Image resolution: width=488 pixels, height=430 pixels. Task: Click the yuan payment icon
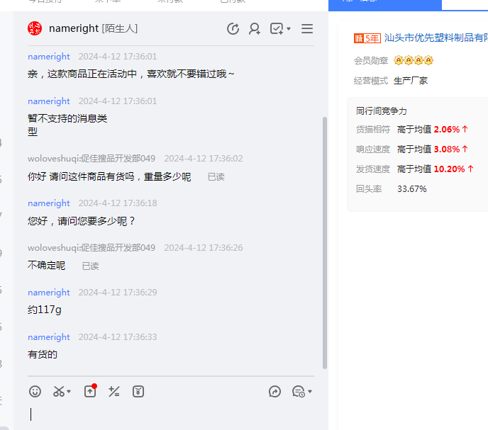point(138,391)
